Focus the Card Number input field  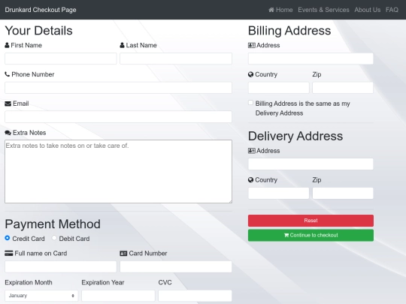coord(176,266)
